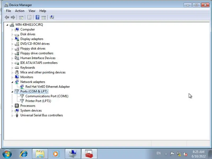Collapse the Network adapters node arrow

pyautogui.click(x=12, y=82)
